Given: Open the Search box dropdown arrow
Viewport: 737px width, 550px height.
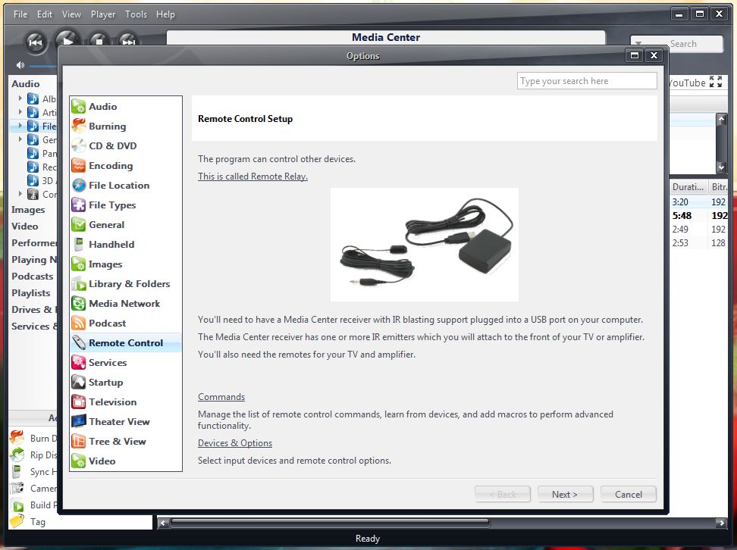Looking at the screenshot, I should pos(638,43).
